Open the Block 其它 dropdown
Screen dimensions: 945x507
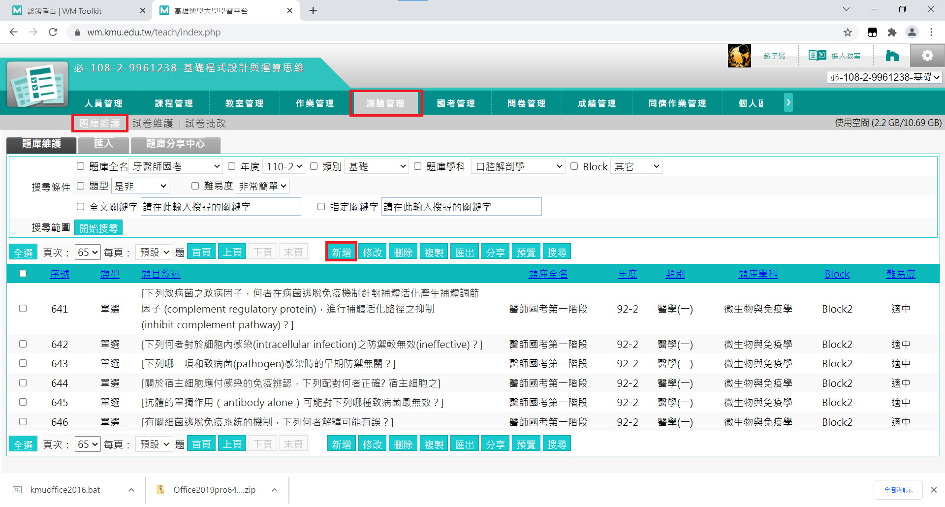tap(636, 166)
